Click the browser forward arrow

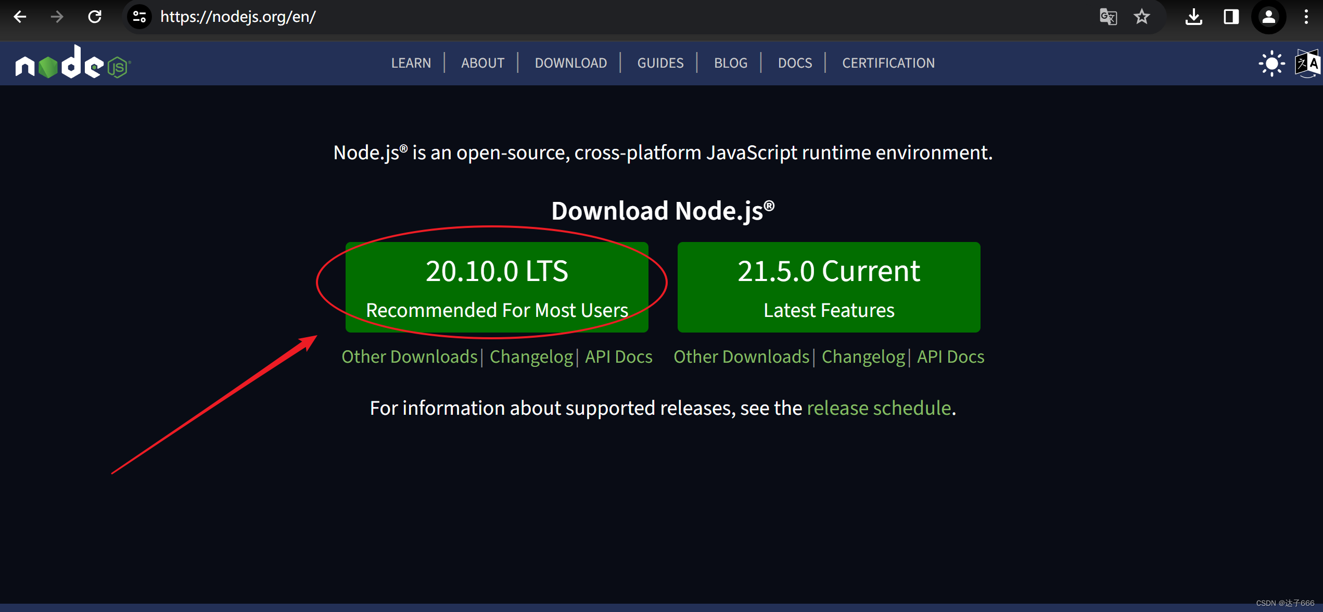[57, 17]
